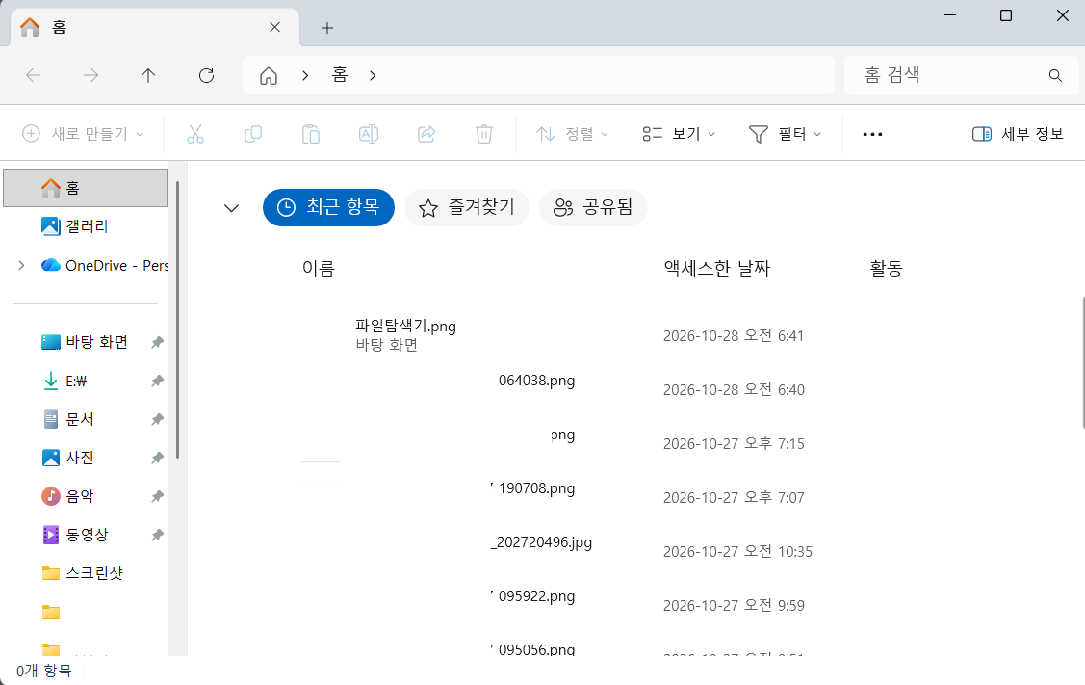This screenshot has width=1085, height=685.
Task: Refresh the current folder view
Action: pyautogui.click(x=206, y=75)
